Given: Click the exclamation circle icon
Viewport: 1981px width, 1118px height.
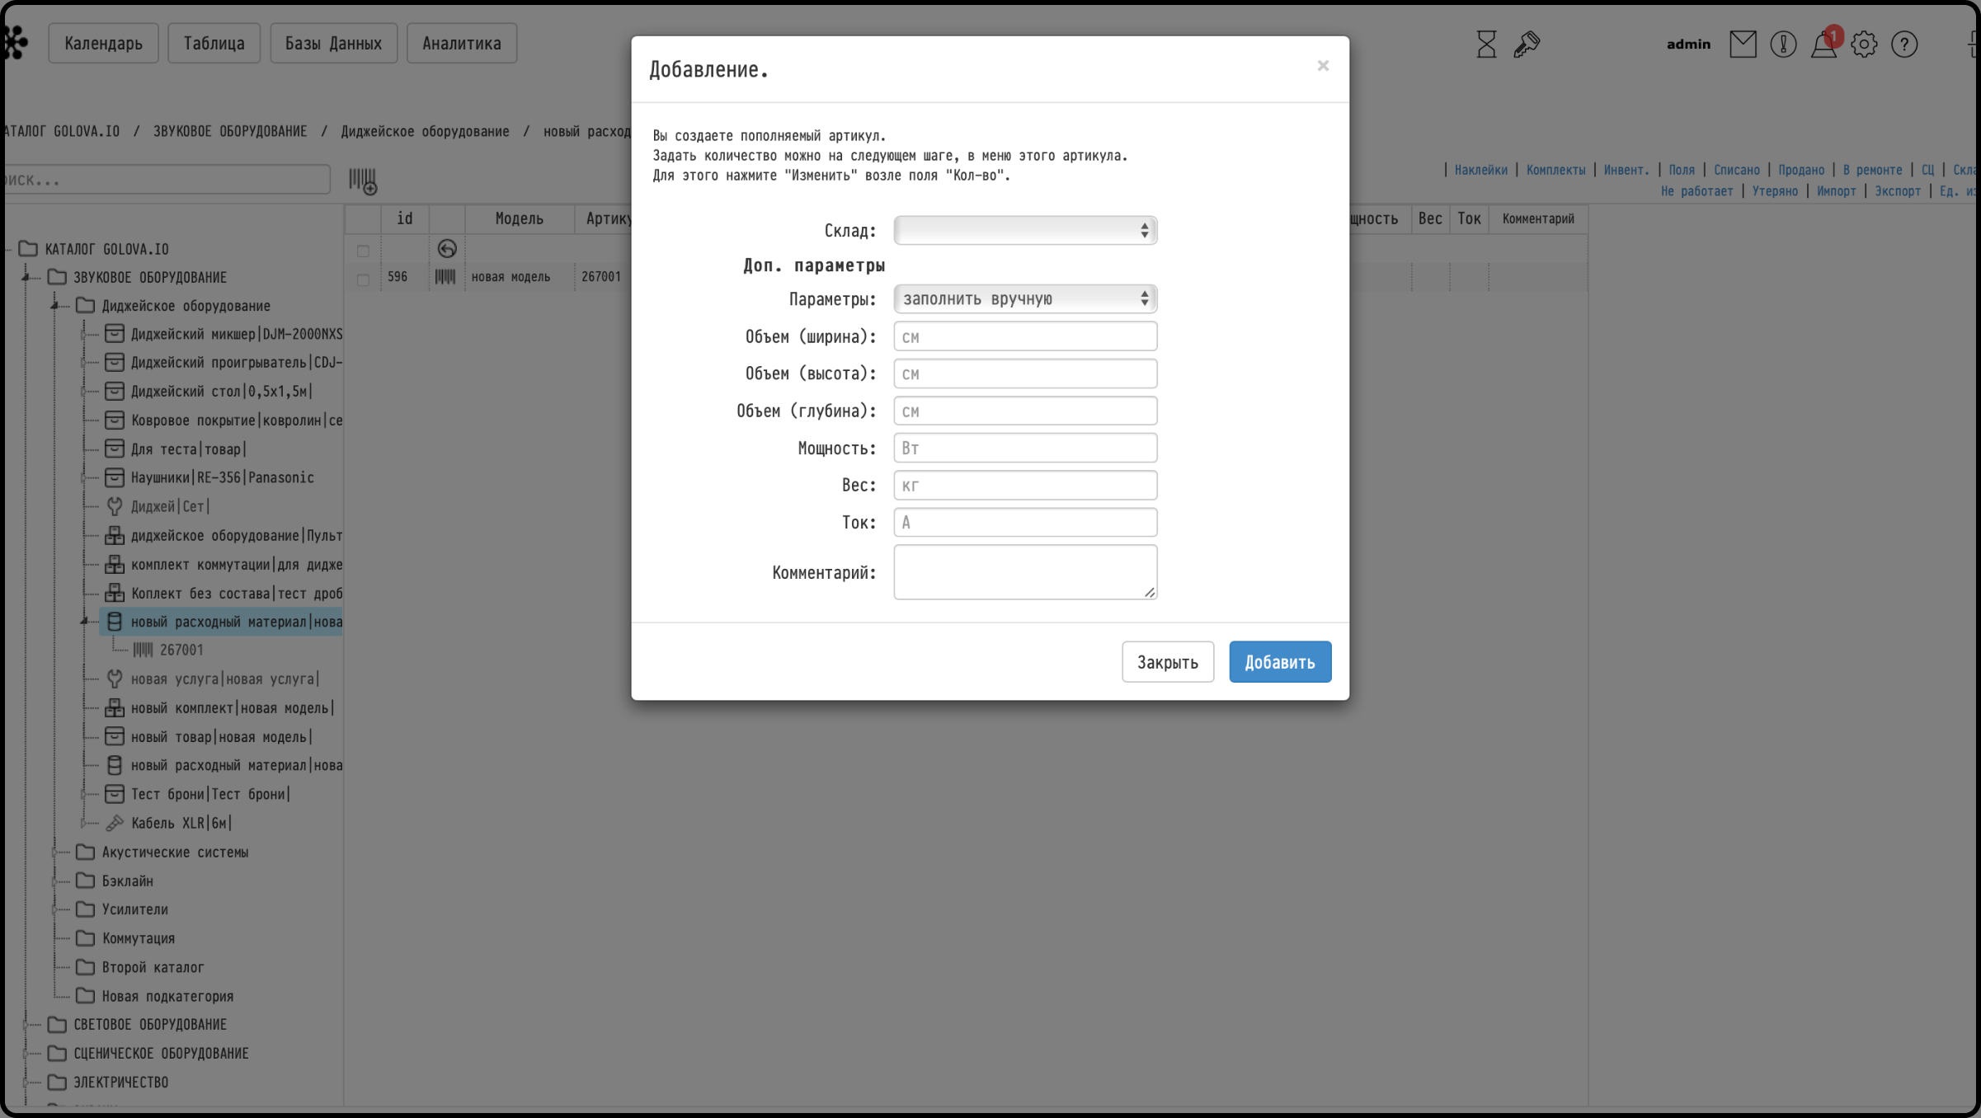Looking at the screenshot, I should pyautogui.click(x=1783, y=44).
